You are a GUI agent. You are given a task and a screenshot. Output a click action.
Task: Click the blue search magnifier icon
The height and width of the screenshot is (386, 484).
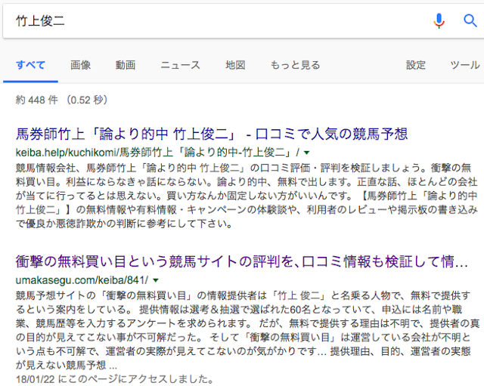(x=470, y=21)
